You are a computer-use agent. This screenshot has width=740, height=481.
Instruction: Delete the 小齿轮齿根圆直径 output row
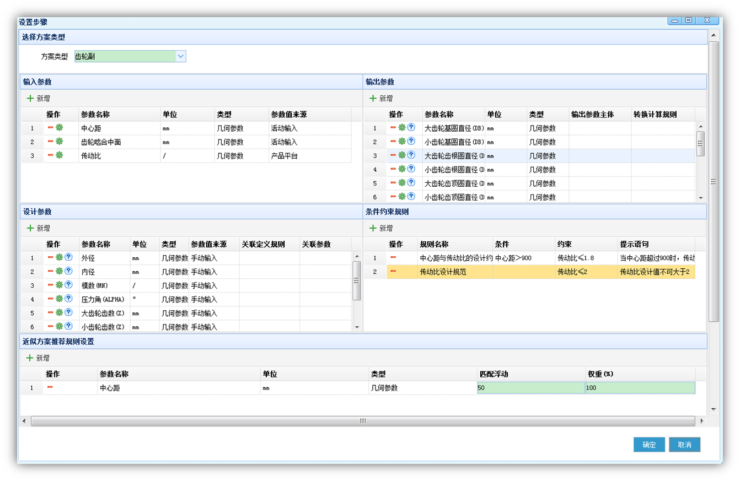pos(393,169)
